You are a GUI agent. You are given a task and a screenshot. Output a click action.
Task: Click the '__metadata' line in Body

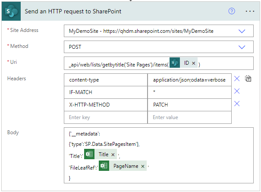85,134
